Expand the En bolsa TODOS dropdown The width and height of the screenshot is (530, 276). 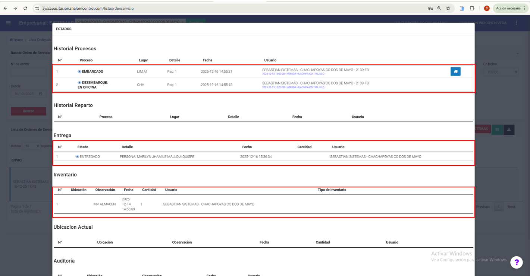[x=501, y=72]
